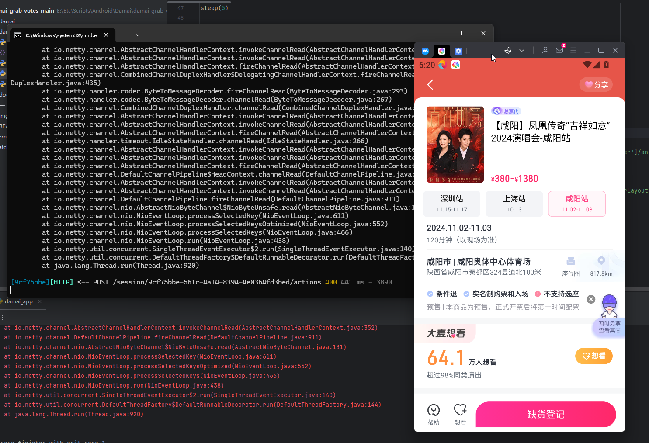This screenshot has width=649, height=443.
Task: Open 帮助 help icon at bottom
Action: pos(434,414)
